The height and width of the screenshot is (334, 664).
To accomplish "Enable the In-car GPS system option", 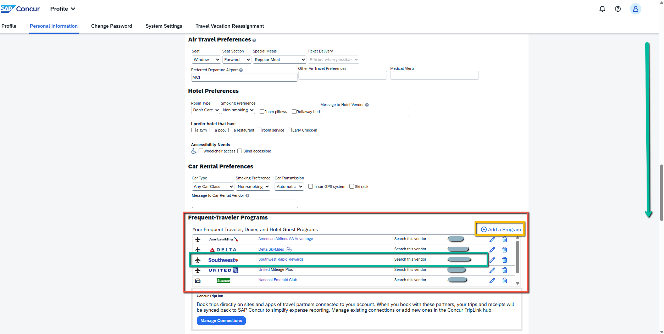I will (310, 186).
